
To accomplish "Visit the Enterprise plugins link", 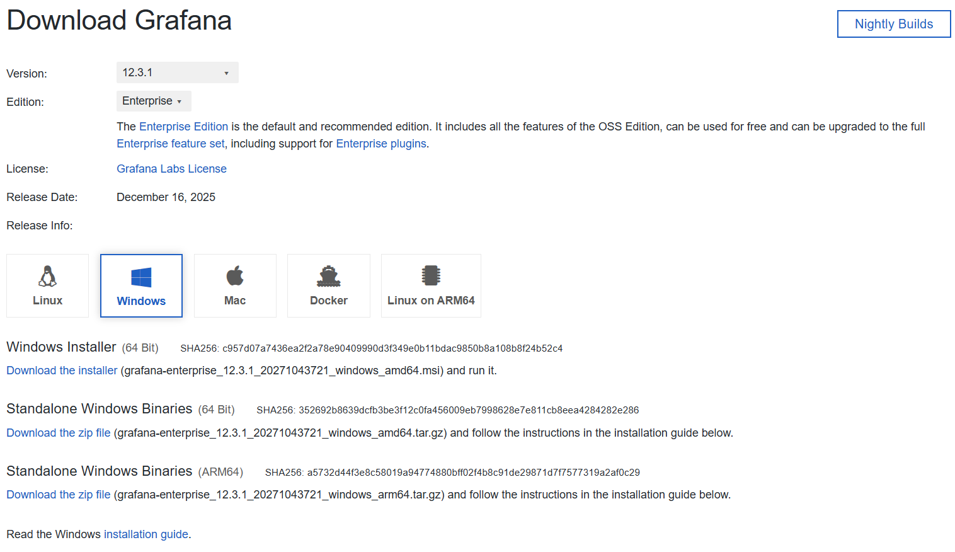I will [381, 144].
